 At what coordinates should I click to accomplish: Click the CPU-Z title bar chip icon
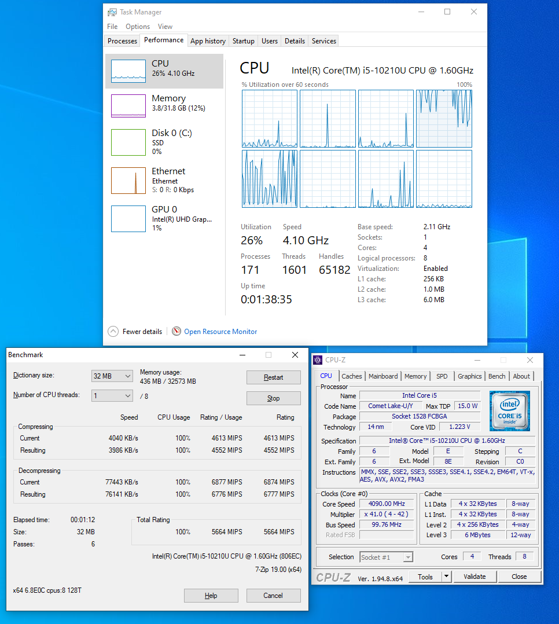pyautogui.click(x=318, y=360)
